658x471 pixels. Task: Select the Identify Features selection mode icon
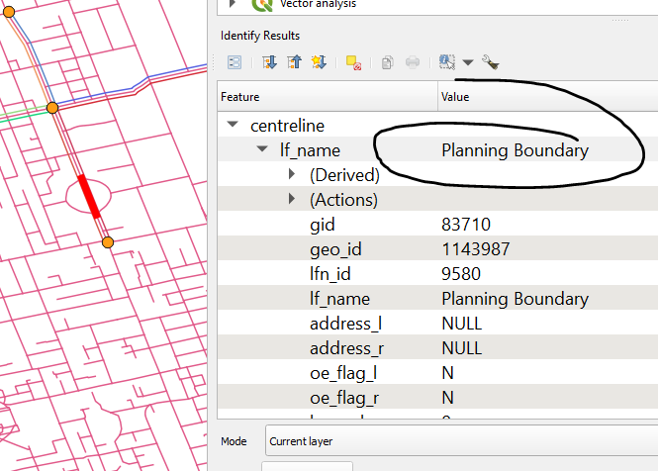point(447,62)
